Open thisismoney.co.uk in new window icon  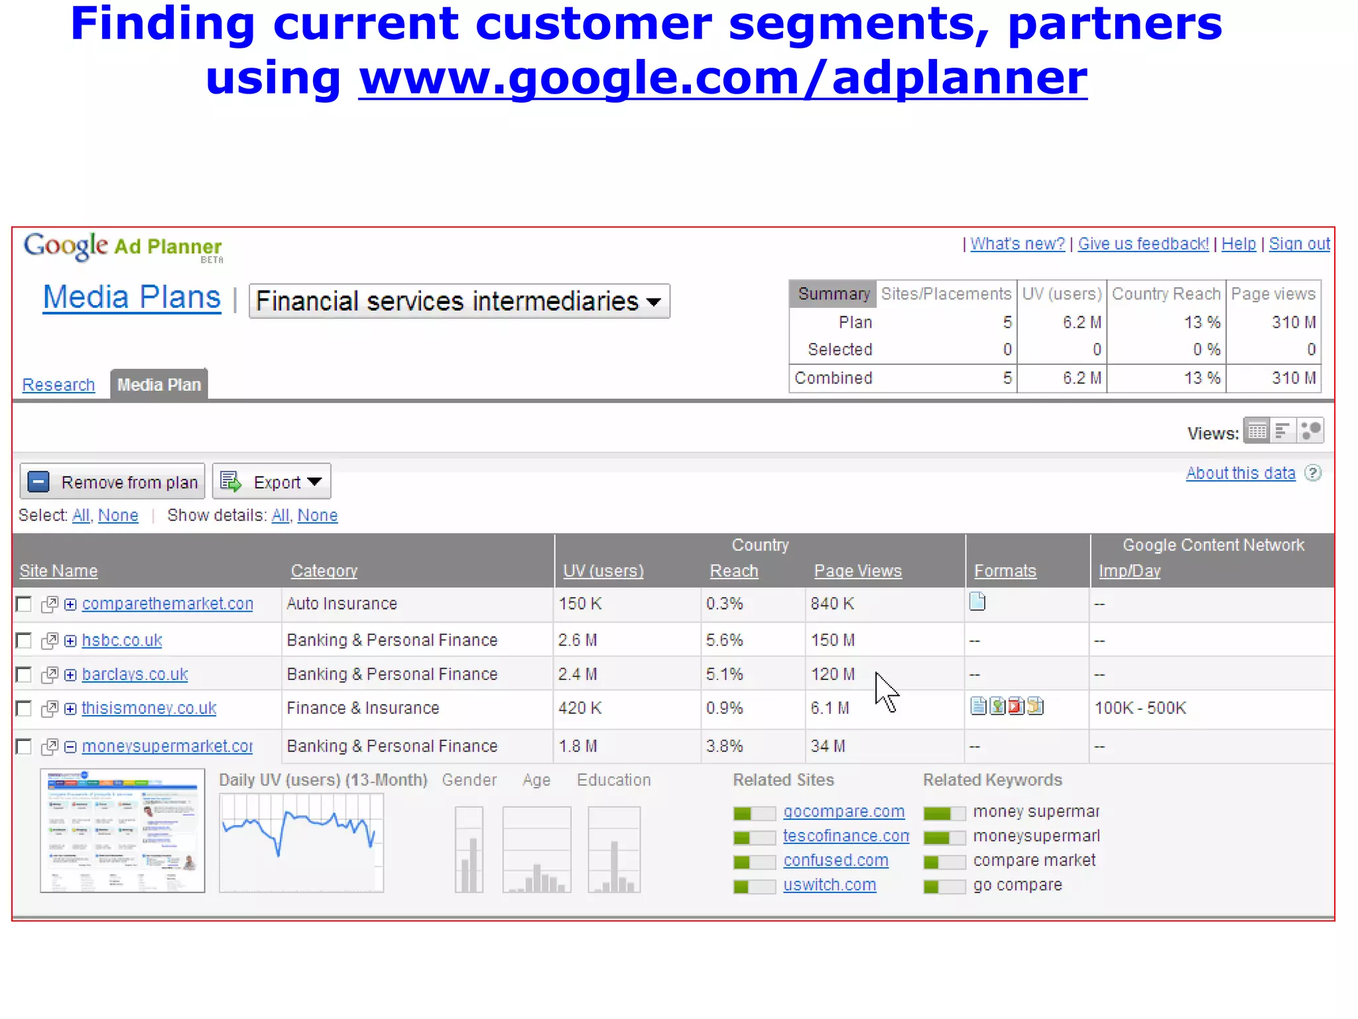click(x=50, y=709)
